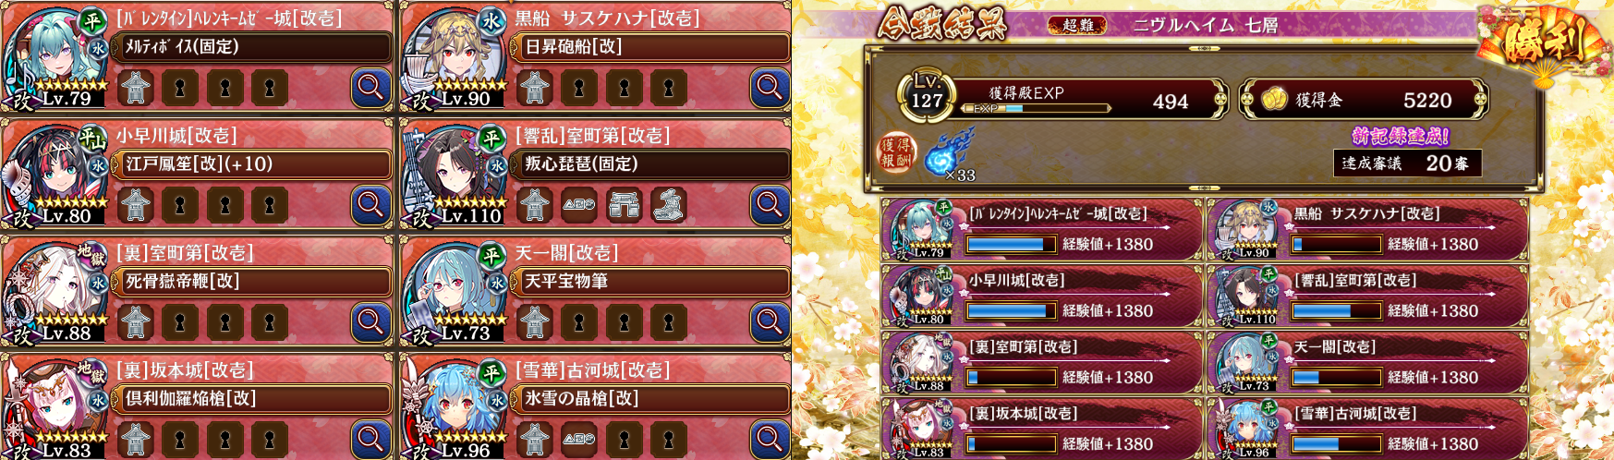Select 江戸風筝[改](+10) weapon field
Image resolution: width=1614 pixels, height=460 pixels.
(253, 164)
